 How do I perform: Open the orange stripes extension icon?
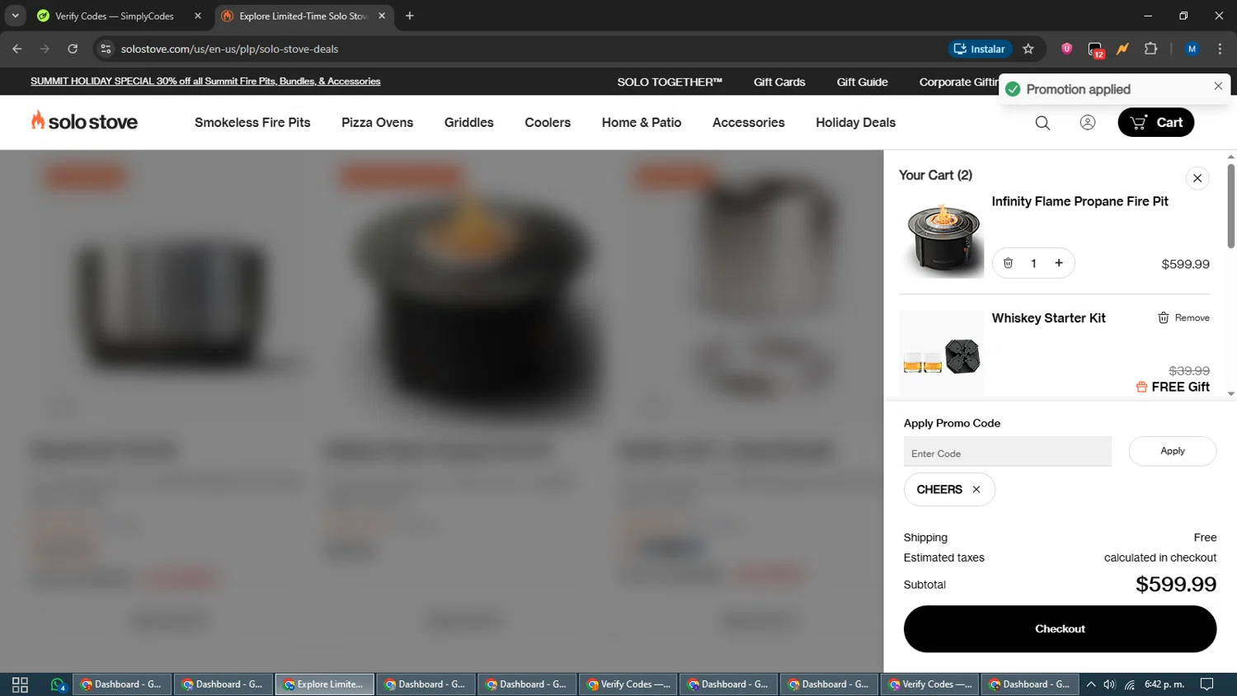point(1122,49)
